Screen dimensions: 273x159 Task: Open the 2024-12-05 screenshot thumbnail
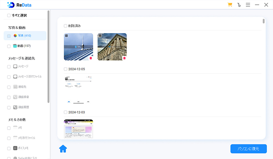pyautogui.click(x=78, y=90)
